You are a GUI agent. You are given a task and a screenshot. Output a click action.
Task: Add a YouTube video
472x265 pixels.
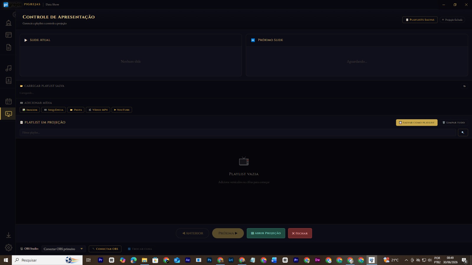point(122,110)
